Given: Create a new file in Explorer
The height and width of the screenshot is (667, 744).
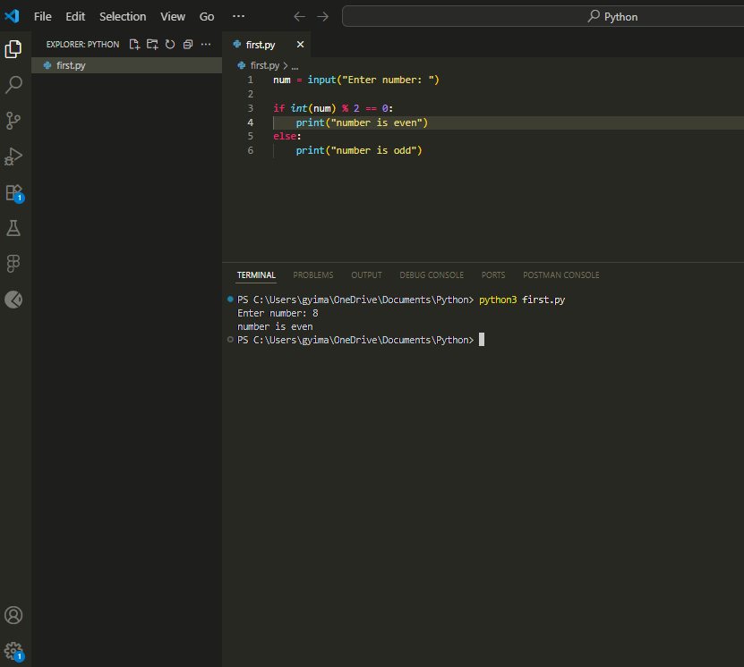Looking at the screenshot, I should [x=134, y=45].
